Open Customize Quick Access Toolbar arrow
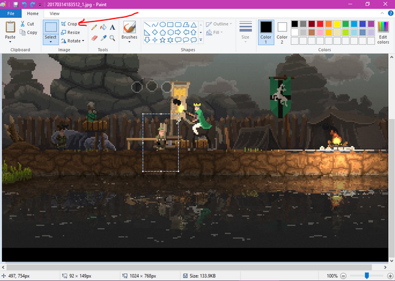 [x=39, y=5]
